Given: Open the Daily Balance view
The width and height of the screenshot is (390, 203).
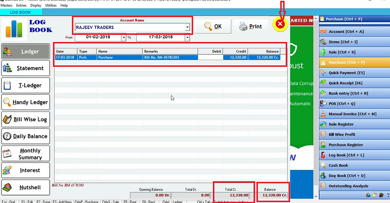Looking at the screenshot, I should click(x=25, y=136).
